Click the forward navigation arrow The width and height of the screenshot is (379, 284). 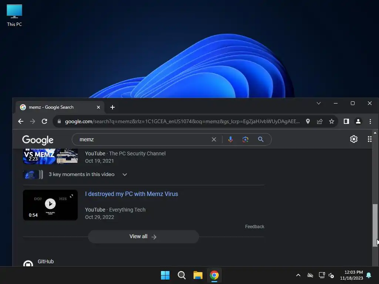tap(33, 121)
